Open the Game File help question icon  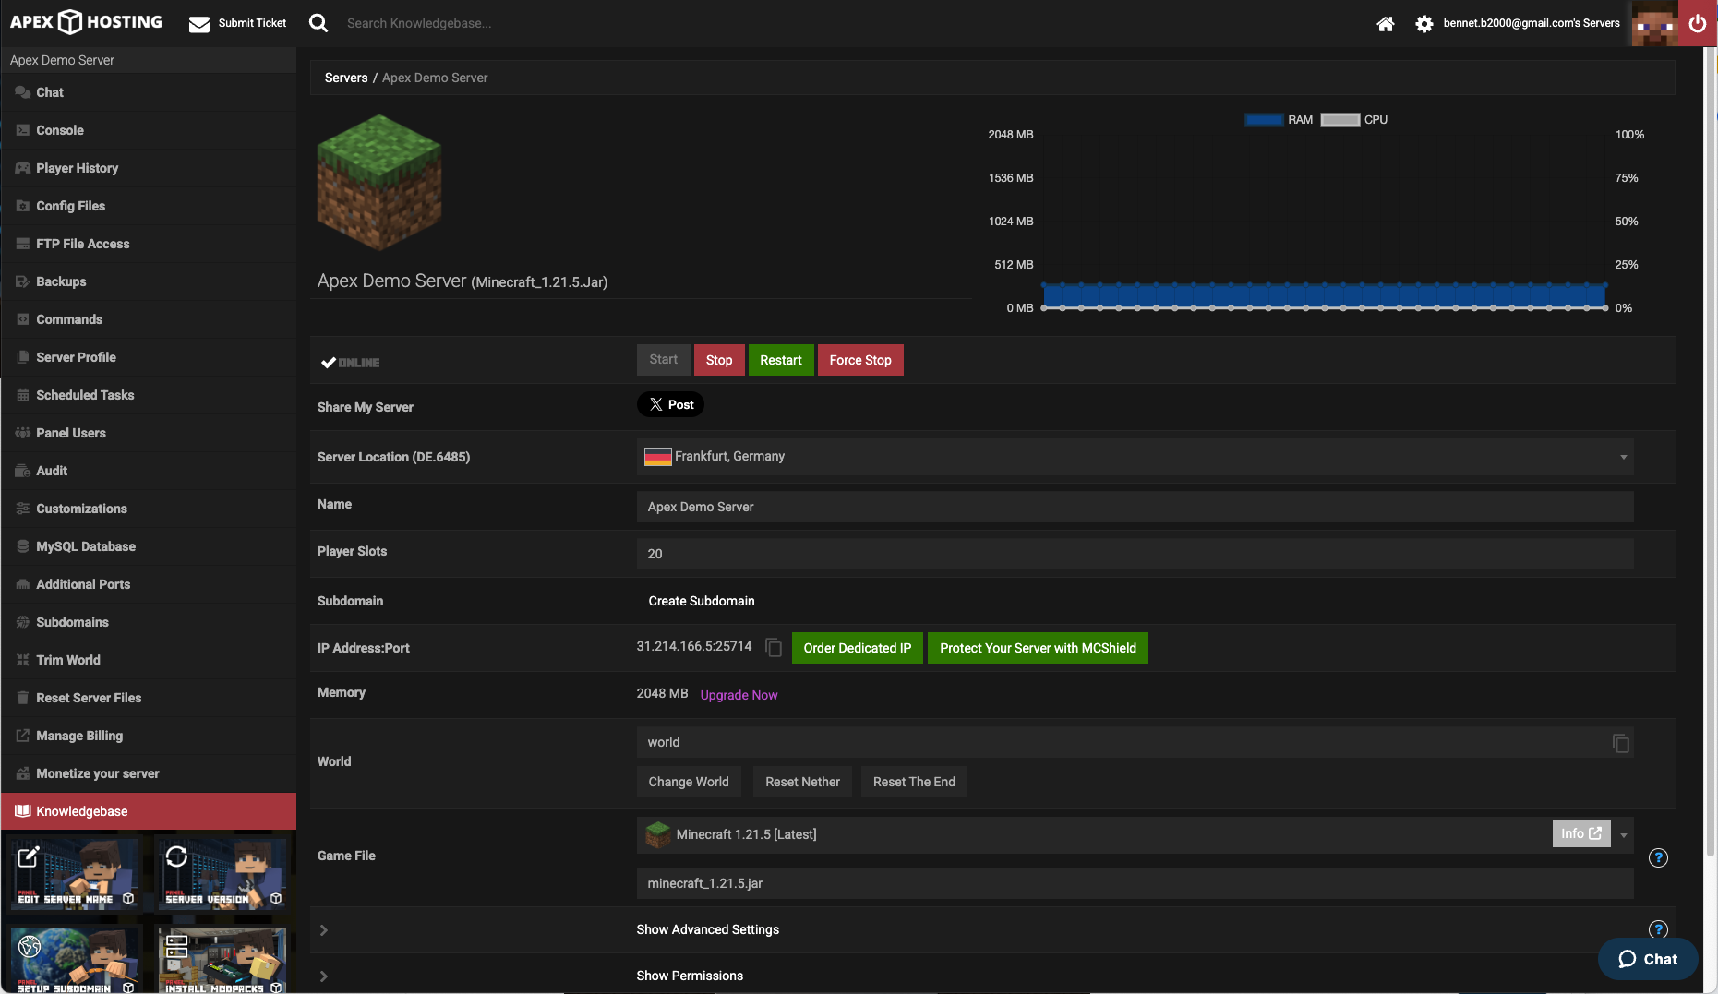[1658, 858]
